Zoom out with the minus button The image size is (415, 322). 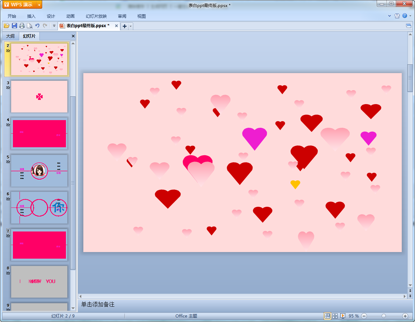pyautogui.click(x=364, y=316)
